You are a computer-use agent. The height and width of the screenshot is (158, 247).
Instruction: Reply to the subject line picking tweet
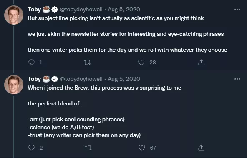tap(31, 62)
